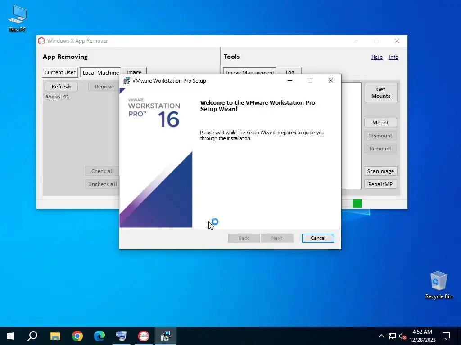Click the disabled Next button in setup wizard

[x=277, y=238]
